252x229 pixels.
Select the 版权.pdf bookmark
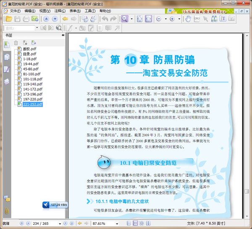29,49
